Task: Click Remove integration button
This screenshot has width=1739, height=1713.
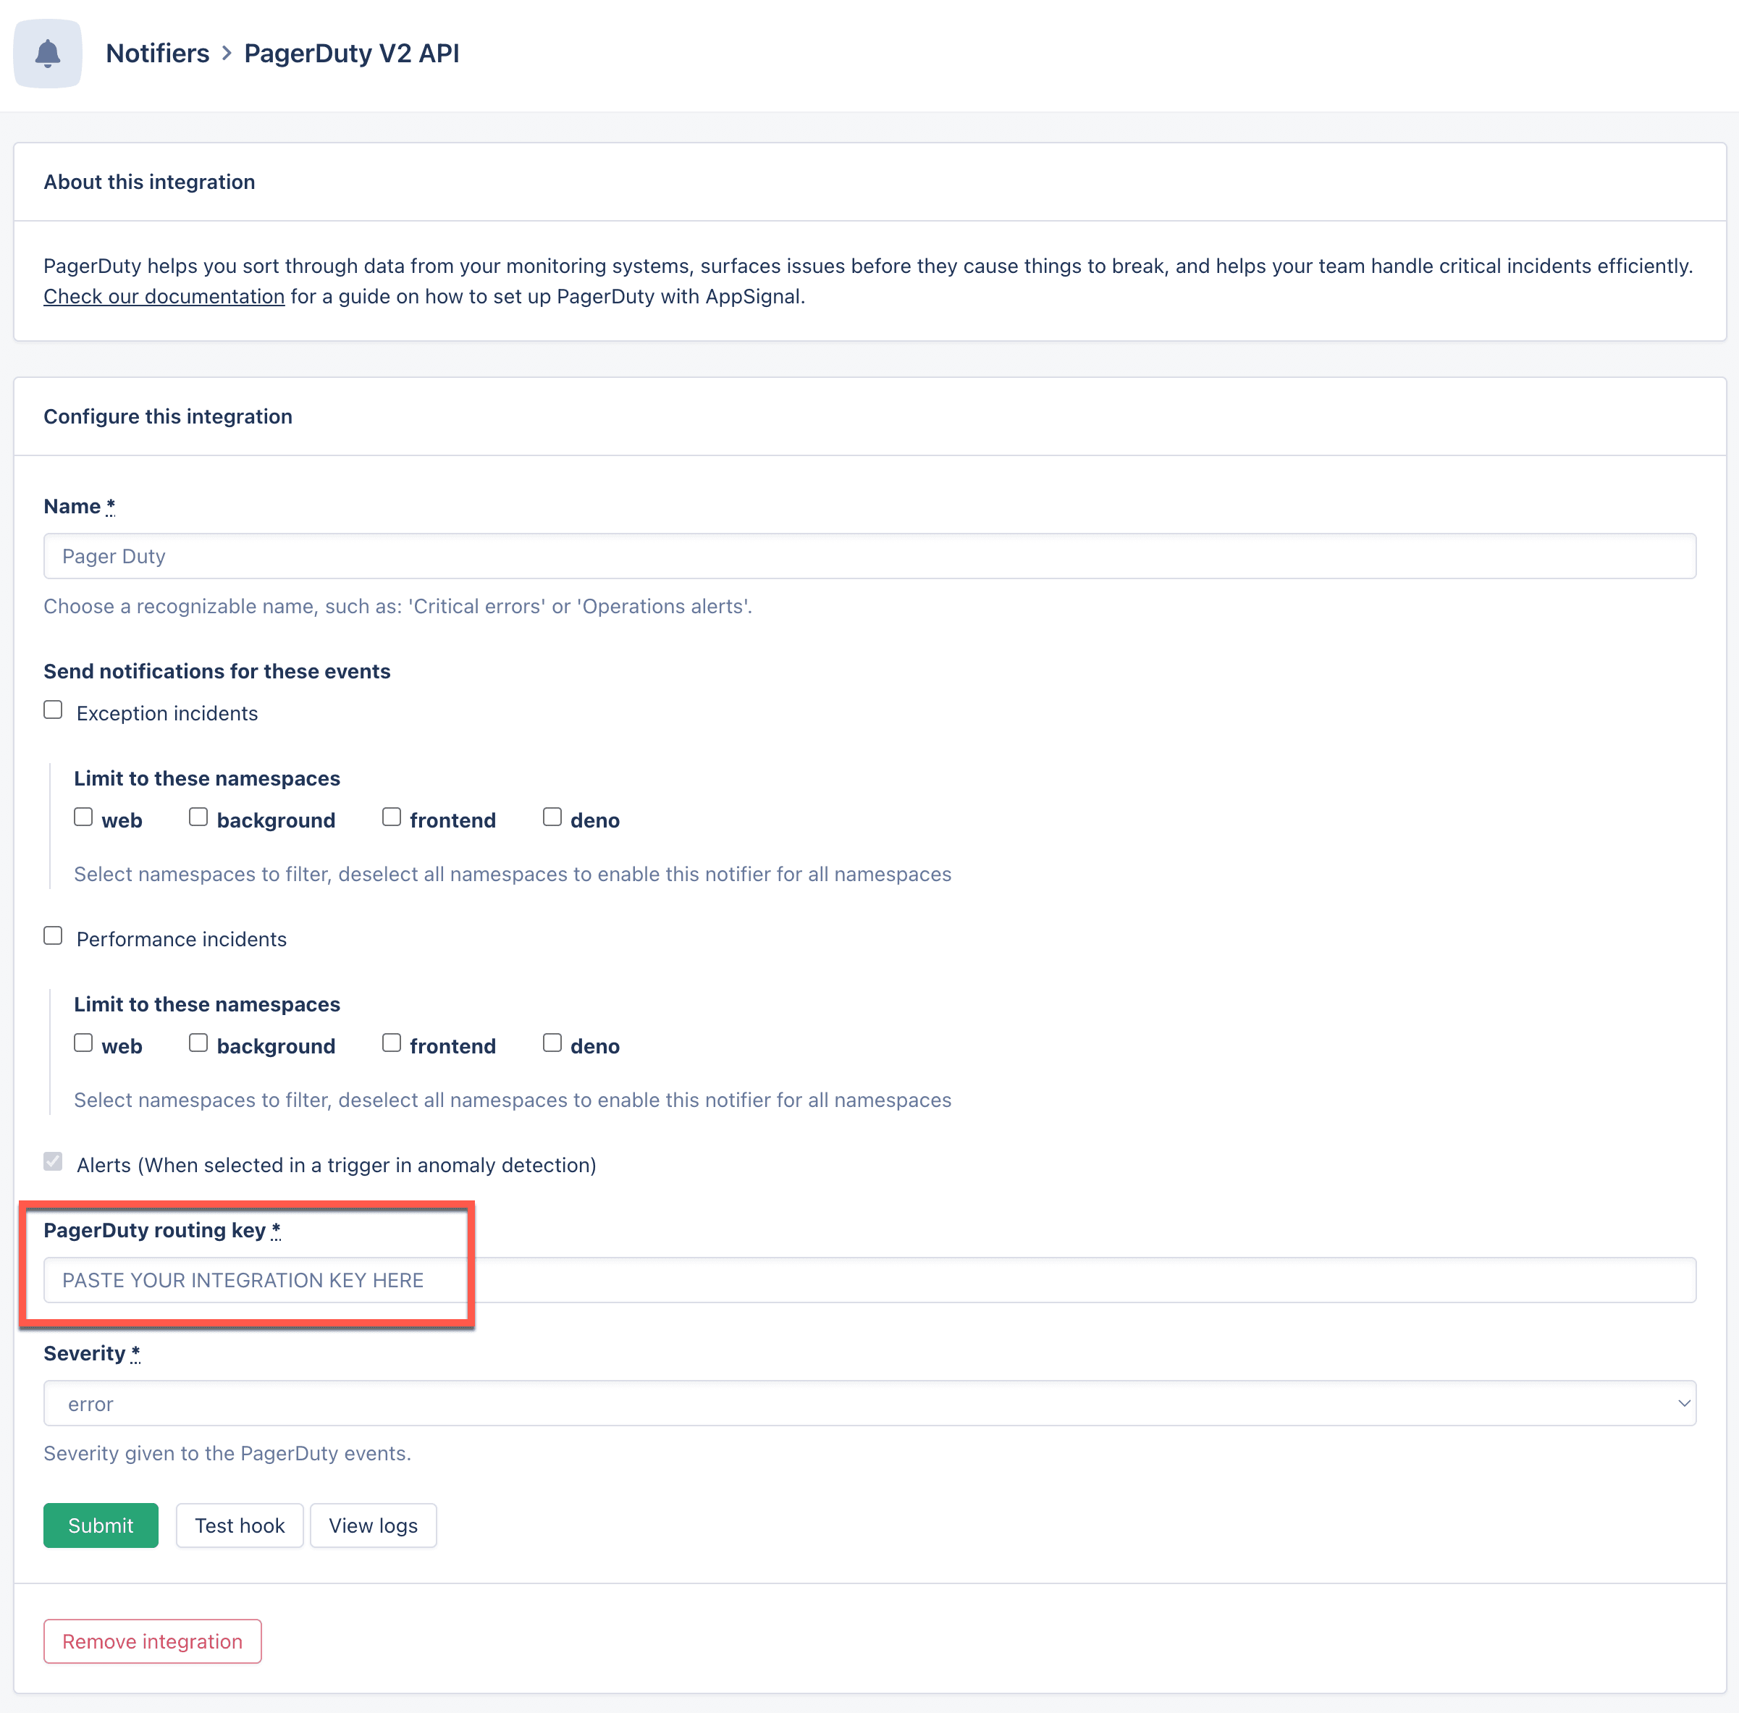Action: [153, 1642]
